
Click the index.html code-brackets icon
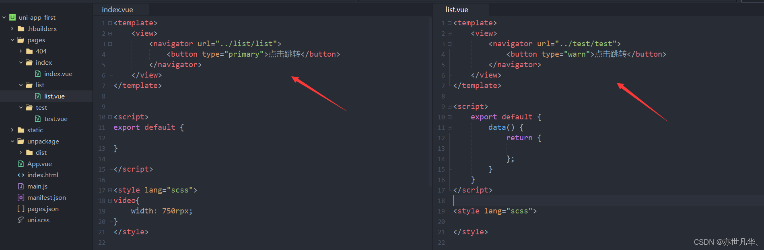pos(21,175)
